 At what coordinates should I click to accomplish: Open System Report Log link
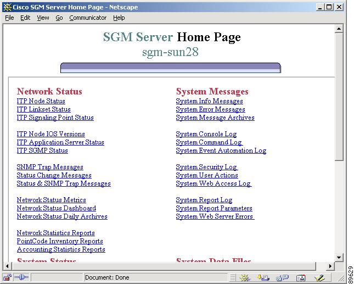pos(204,200)
